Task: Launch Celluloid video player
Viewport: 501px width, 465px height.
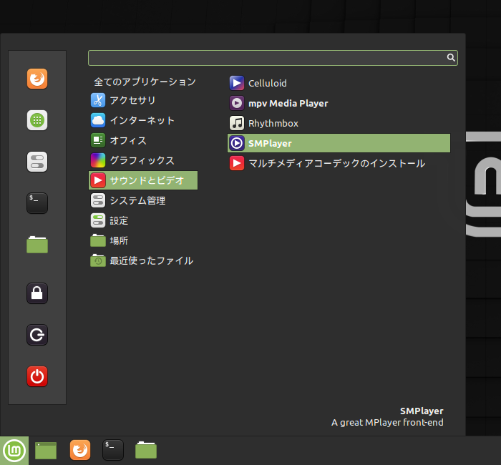Action: pos(339,83)
